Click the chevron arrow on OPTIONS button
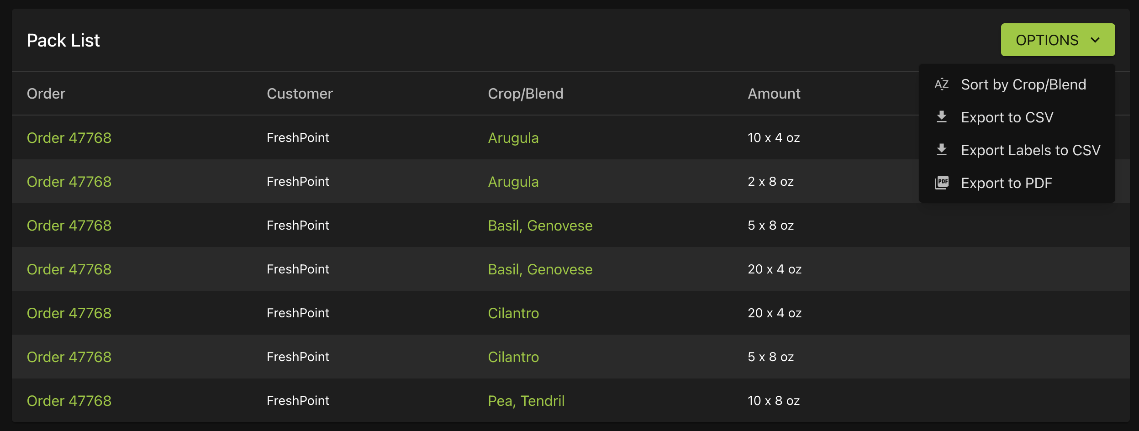1139x431 pixels. point(1095,40)
